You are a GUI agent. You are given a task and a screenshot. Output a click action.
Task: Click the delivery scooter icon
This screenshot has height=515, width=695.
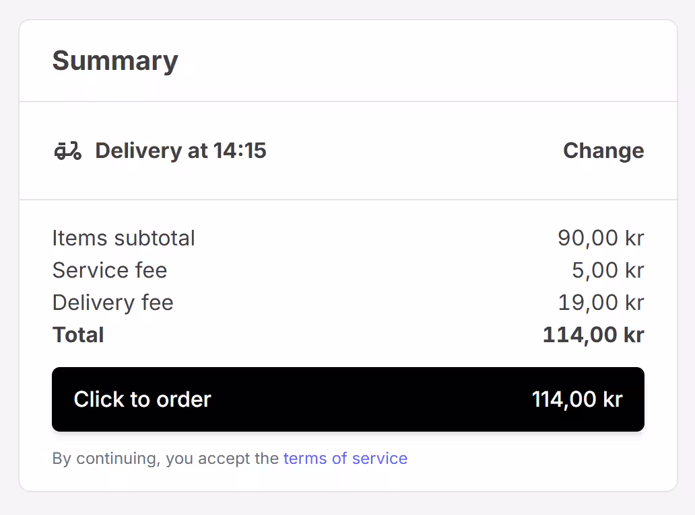pyautogui.click(x=67, y=151)
